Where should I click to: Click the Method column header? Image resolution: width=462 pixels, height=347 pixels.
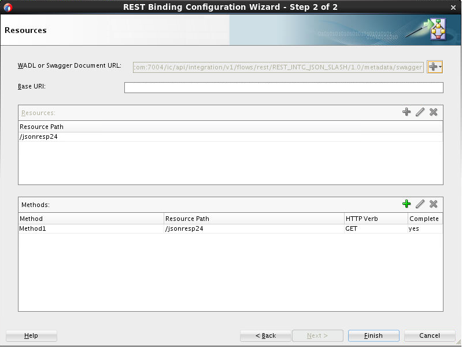91,219
